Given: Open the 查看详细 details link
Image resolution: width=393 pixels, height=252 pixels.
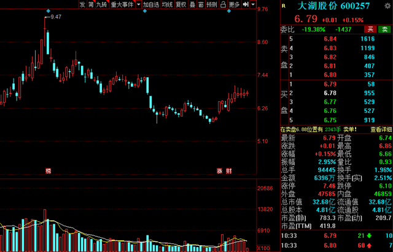Looking at the screenshot, I should point(381,129).
